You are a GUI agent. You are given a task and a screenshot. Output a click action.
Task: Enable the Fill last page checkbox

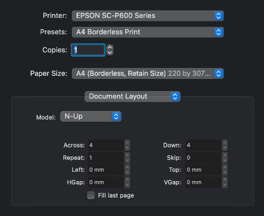[91, 195]
